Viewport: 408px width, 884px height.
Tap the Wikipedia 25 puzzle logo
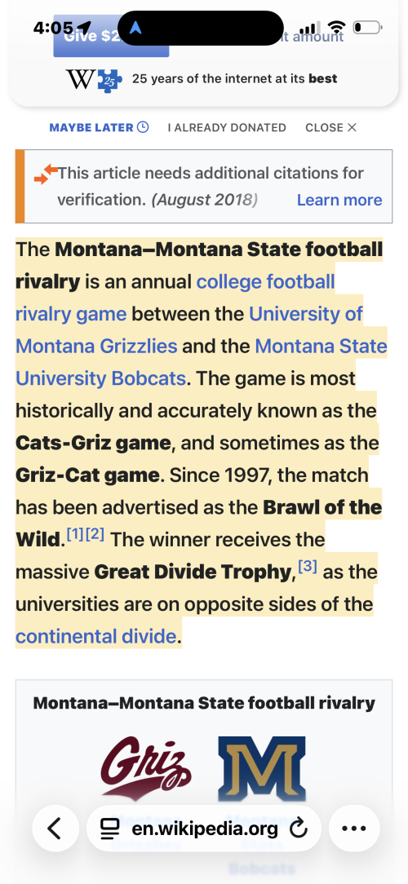94,79
